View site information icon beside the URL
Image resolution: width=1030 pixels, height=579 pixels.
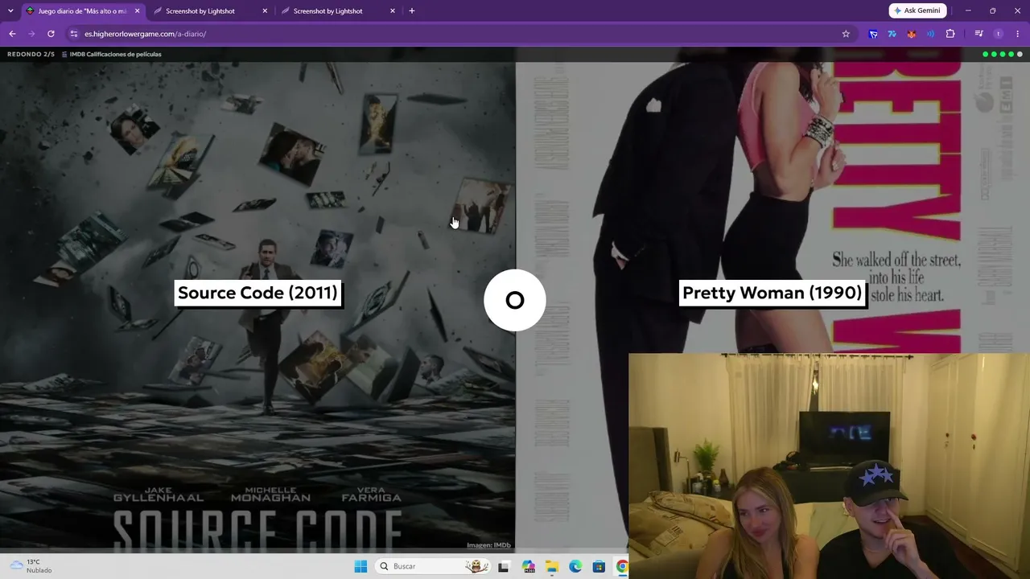pos(74,34)
